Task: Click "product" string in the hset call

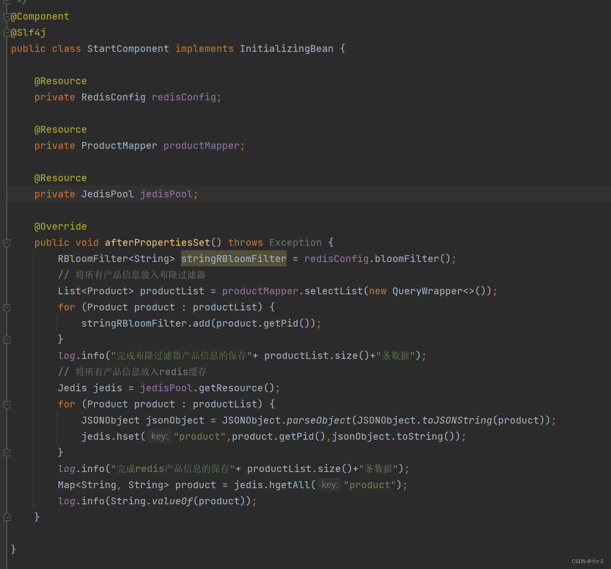Action: pos(200,436)
